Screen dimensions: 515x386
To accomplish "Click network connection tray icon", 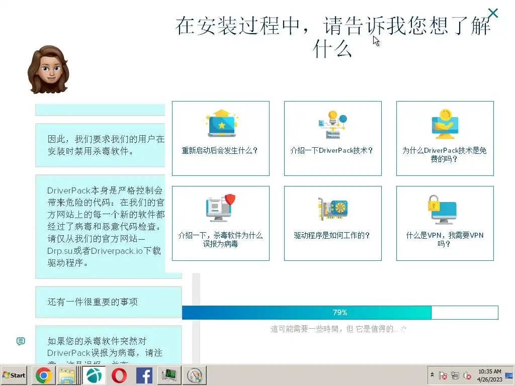I will click(455, 375).
